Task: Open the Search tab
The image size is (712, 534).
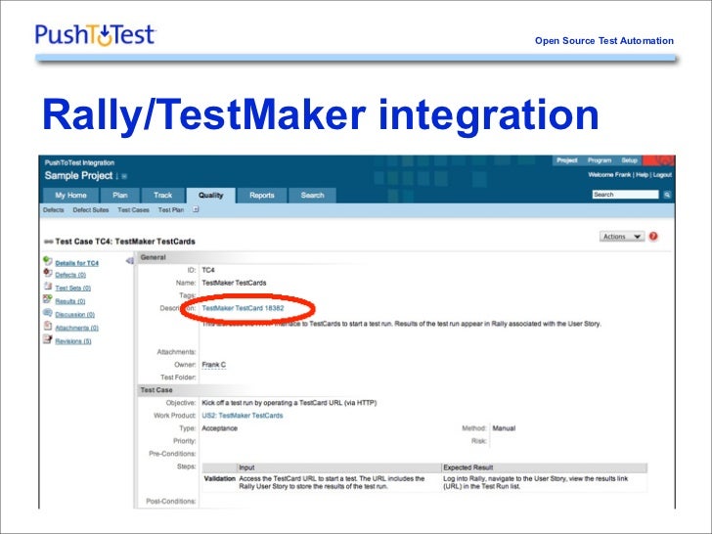Action: coord(312,196)
